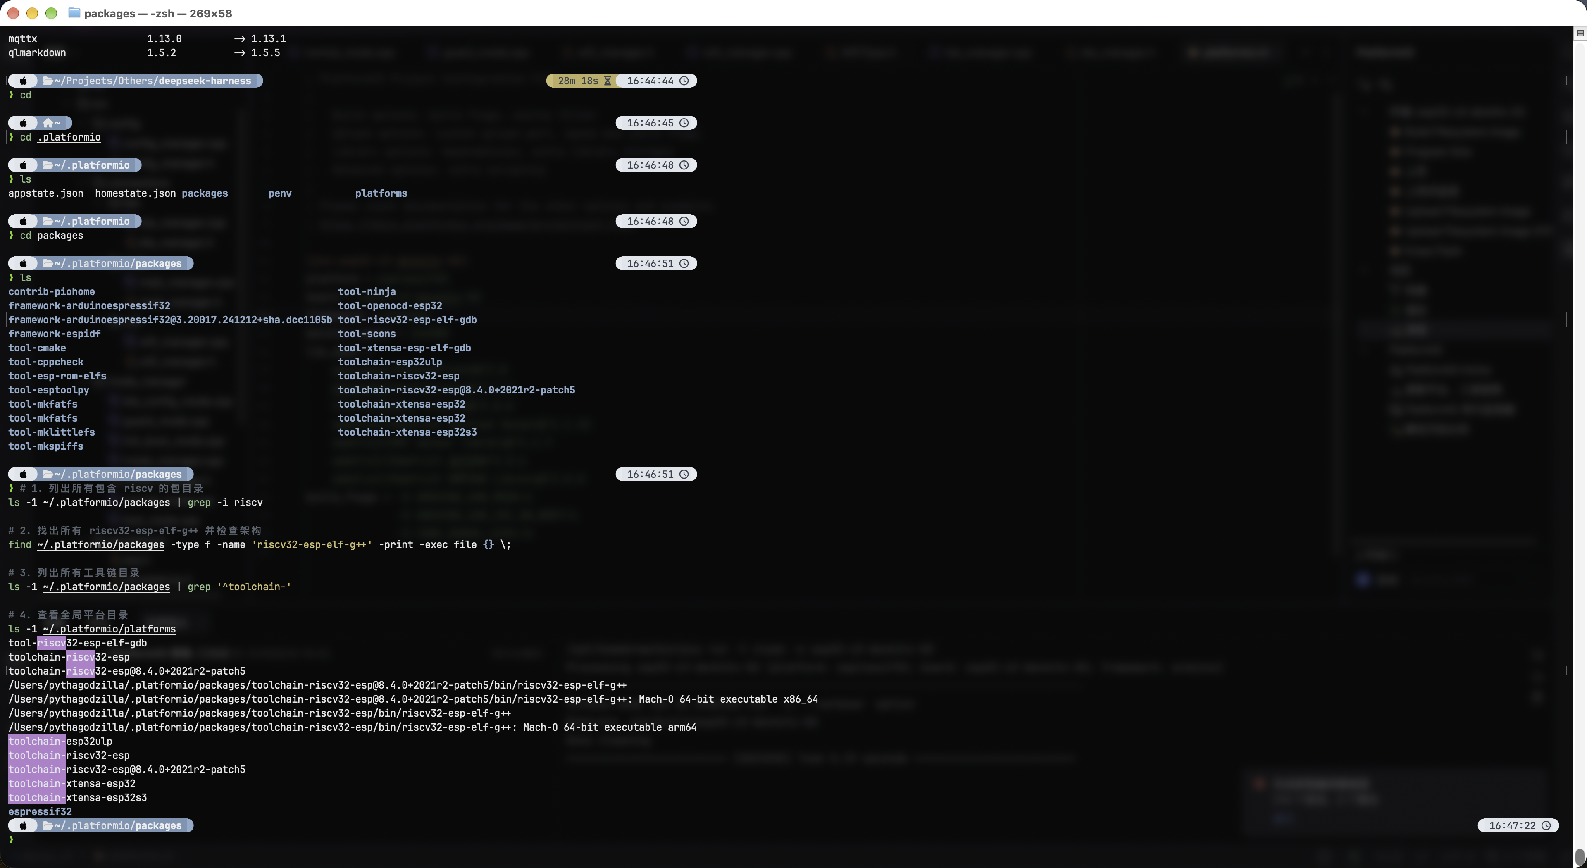
Task: Click 'tool-cppcheck' in the packages listing
Action: pyautogui.click(x=45, y=362)
